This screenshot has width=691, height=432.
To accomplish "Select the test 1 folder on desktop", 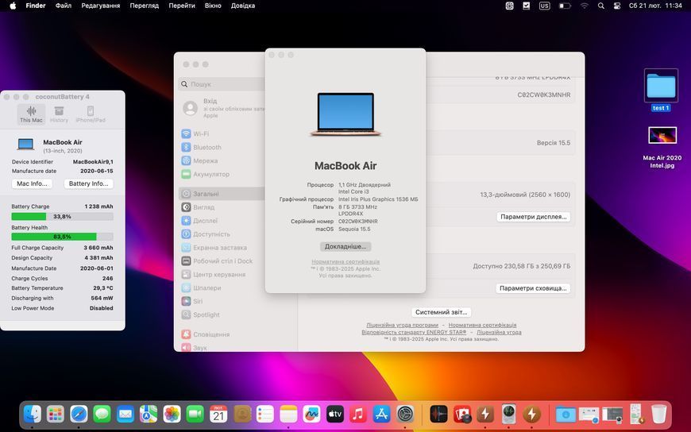I will pyautogui.click(x=661, y=90).
